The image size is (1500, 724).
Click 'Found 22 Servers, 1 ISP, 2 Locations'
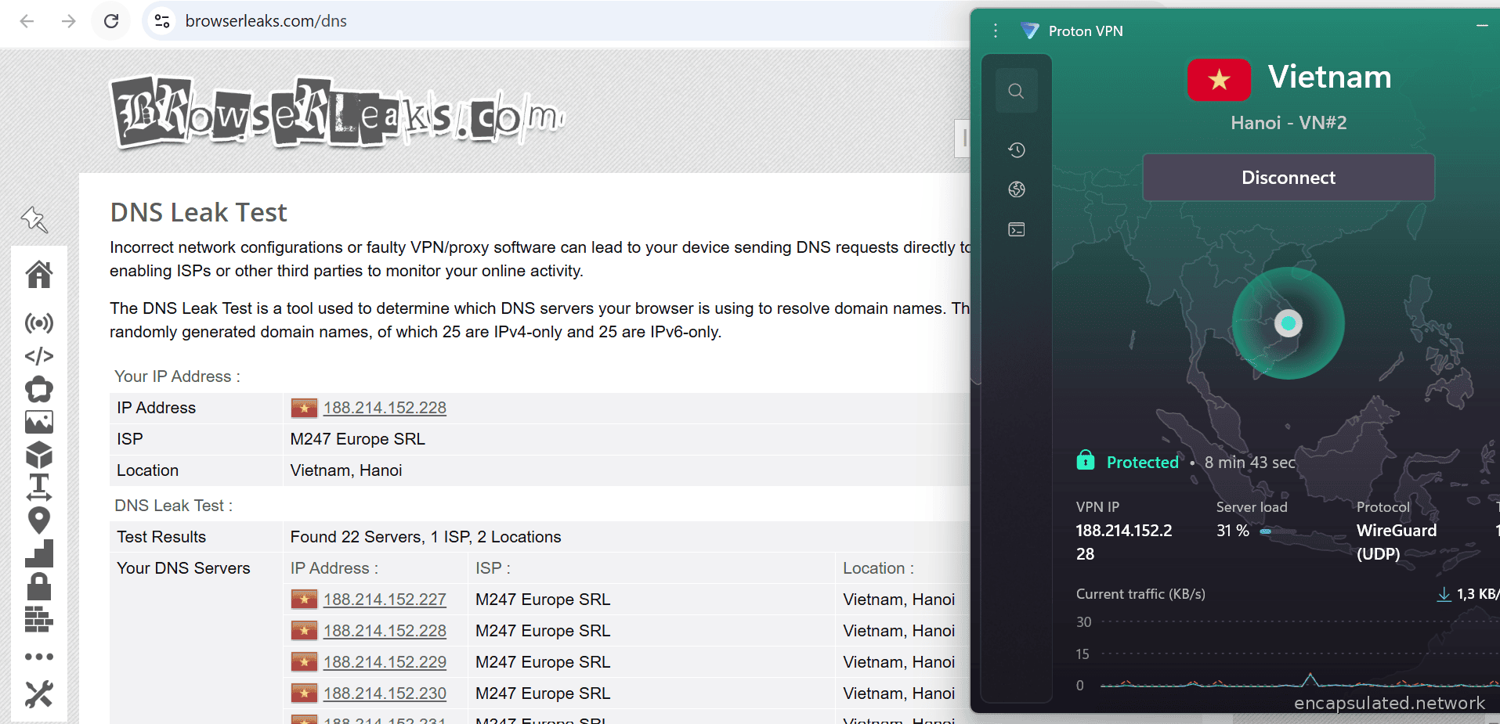[x=425, y=537]
